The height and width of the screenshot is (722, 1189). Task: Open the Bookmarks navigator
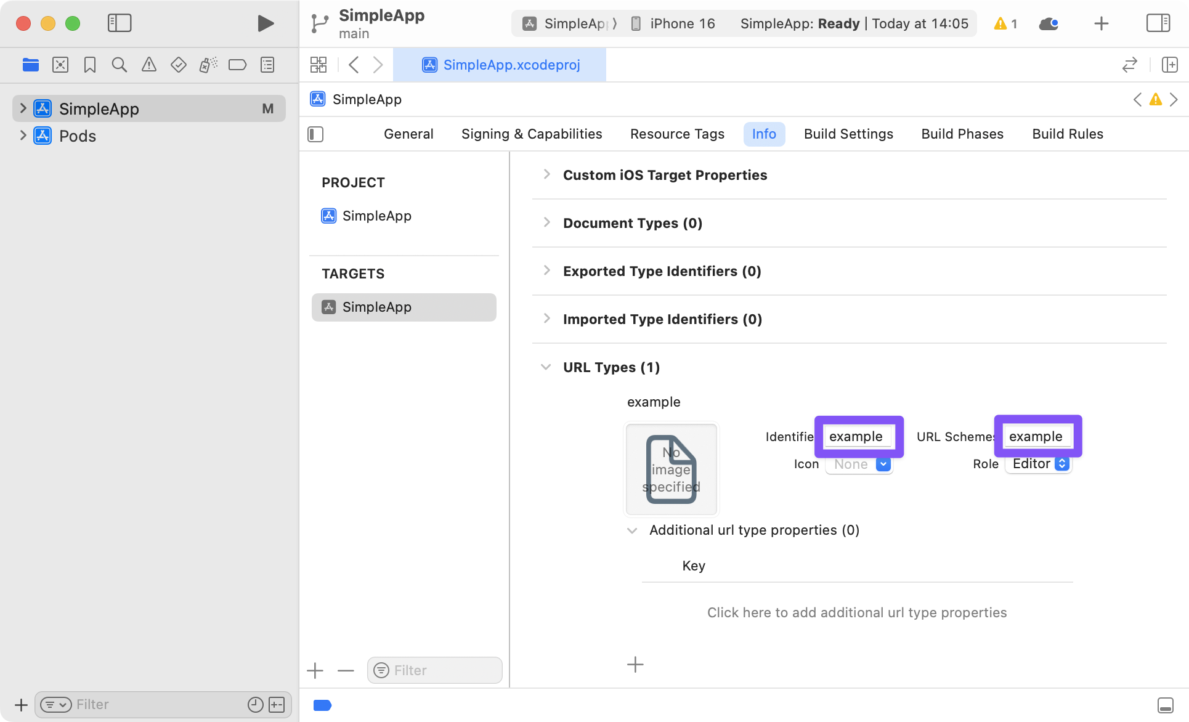(89, 64)
